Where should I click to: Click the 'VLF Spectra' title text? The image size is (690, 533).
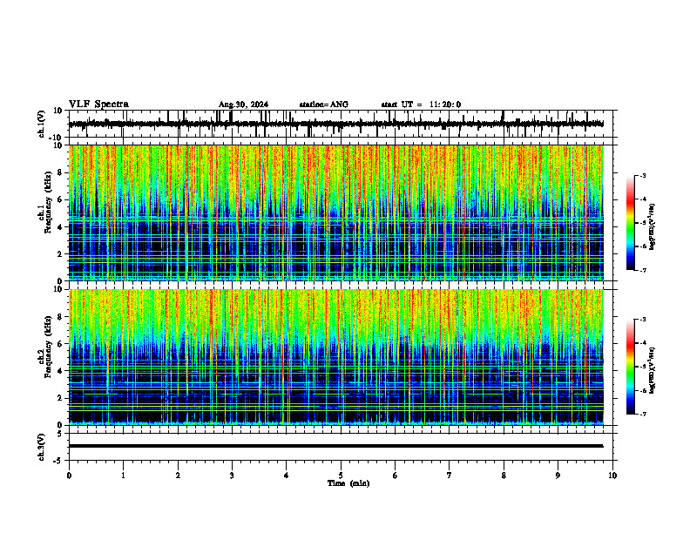coord(98,105)
